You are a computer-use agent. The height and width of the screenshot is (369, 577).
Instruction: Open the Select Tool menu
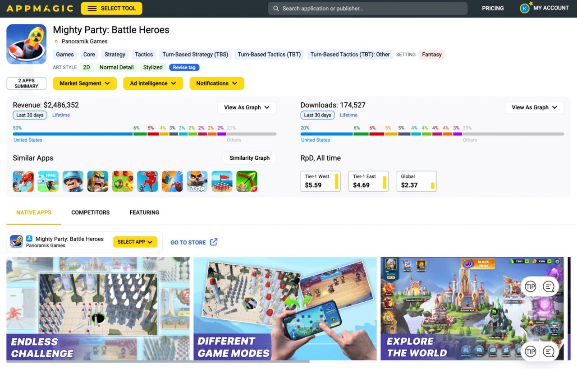click(111, 8)
